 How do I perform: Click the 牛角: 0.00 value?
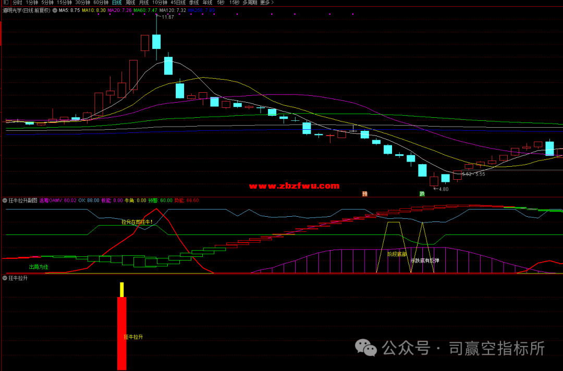click(x=136, y=201)
